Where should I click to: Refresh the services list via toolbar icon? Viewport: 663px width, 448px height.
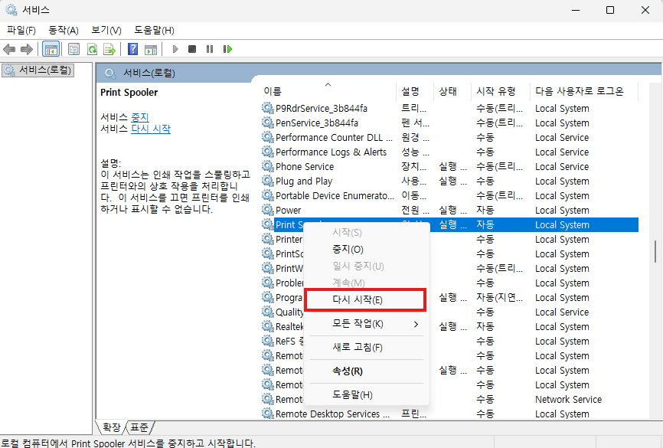point(91,48)
